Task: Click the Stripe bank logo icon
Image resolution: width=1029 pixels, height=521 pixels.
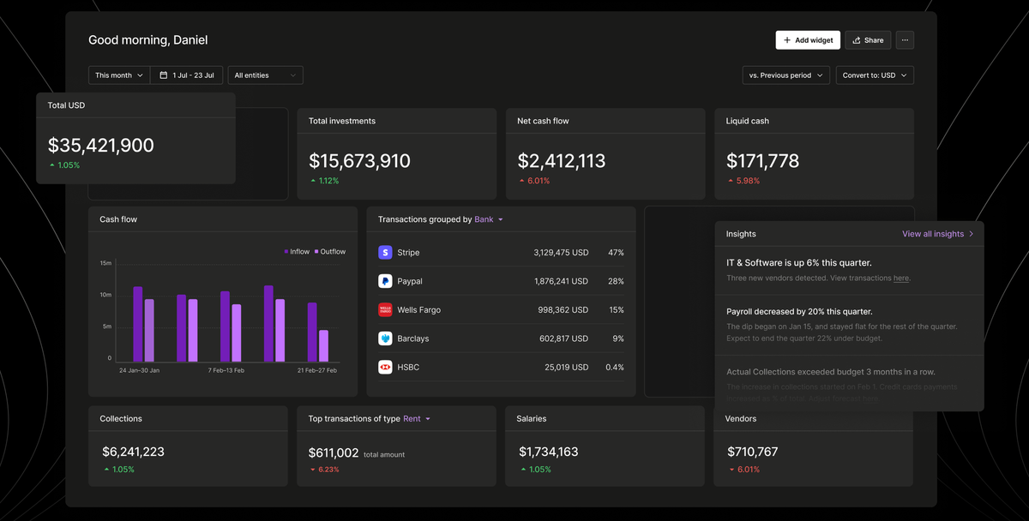Action: pyautogui.click(x=385, y=253)
